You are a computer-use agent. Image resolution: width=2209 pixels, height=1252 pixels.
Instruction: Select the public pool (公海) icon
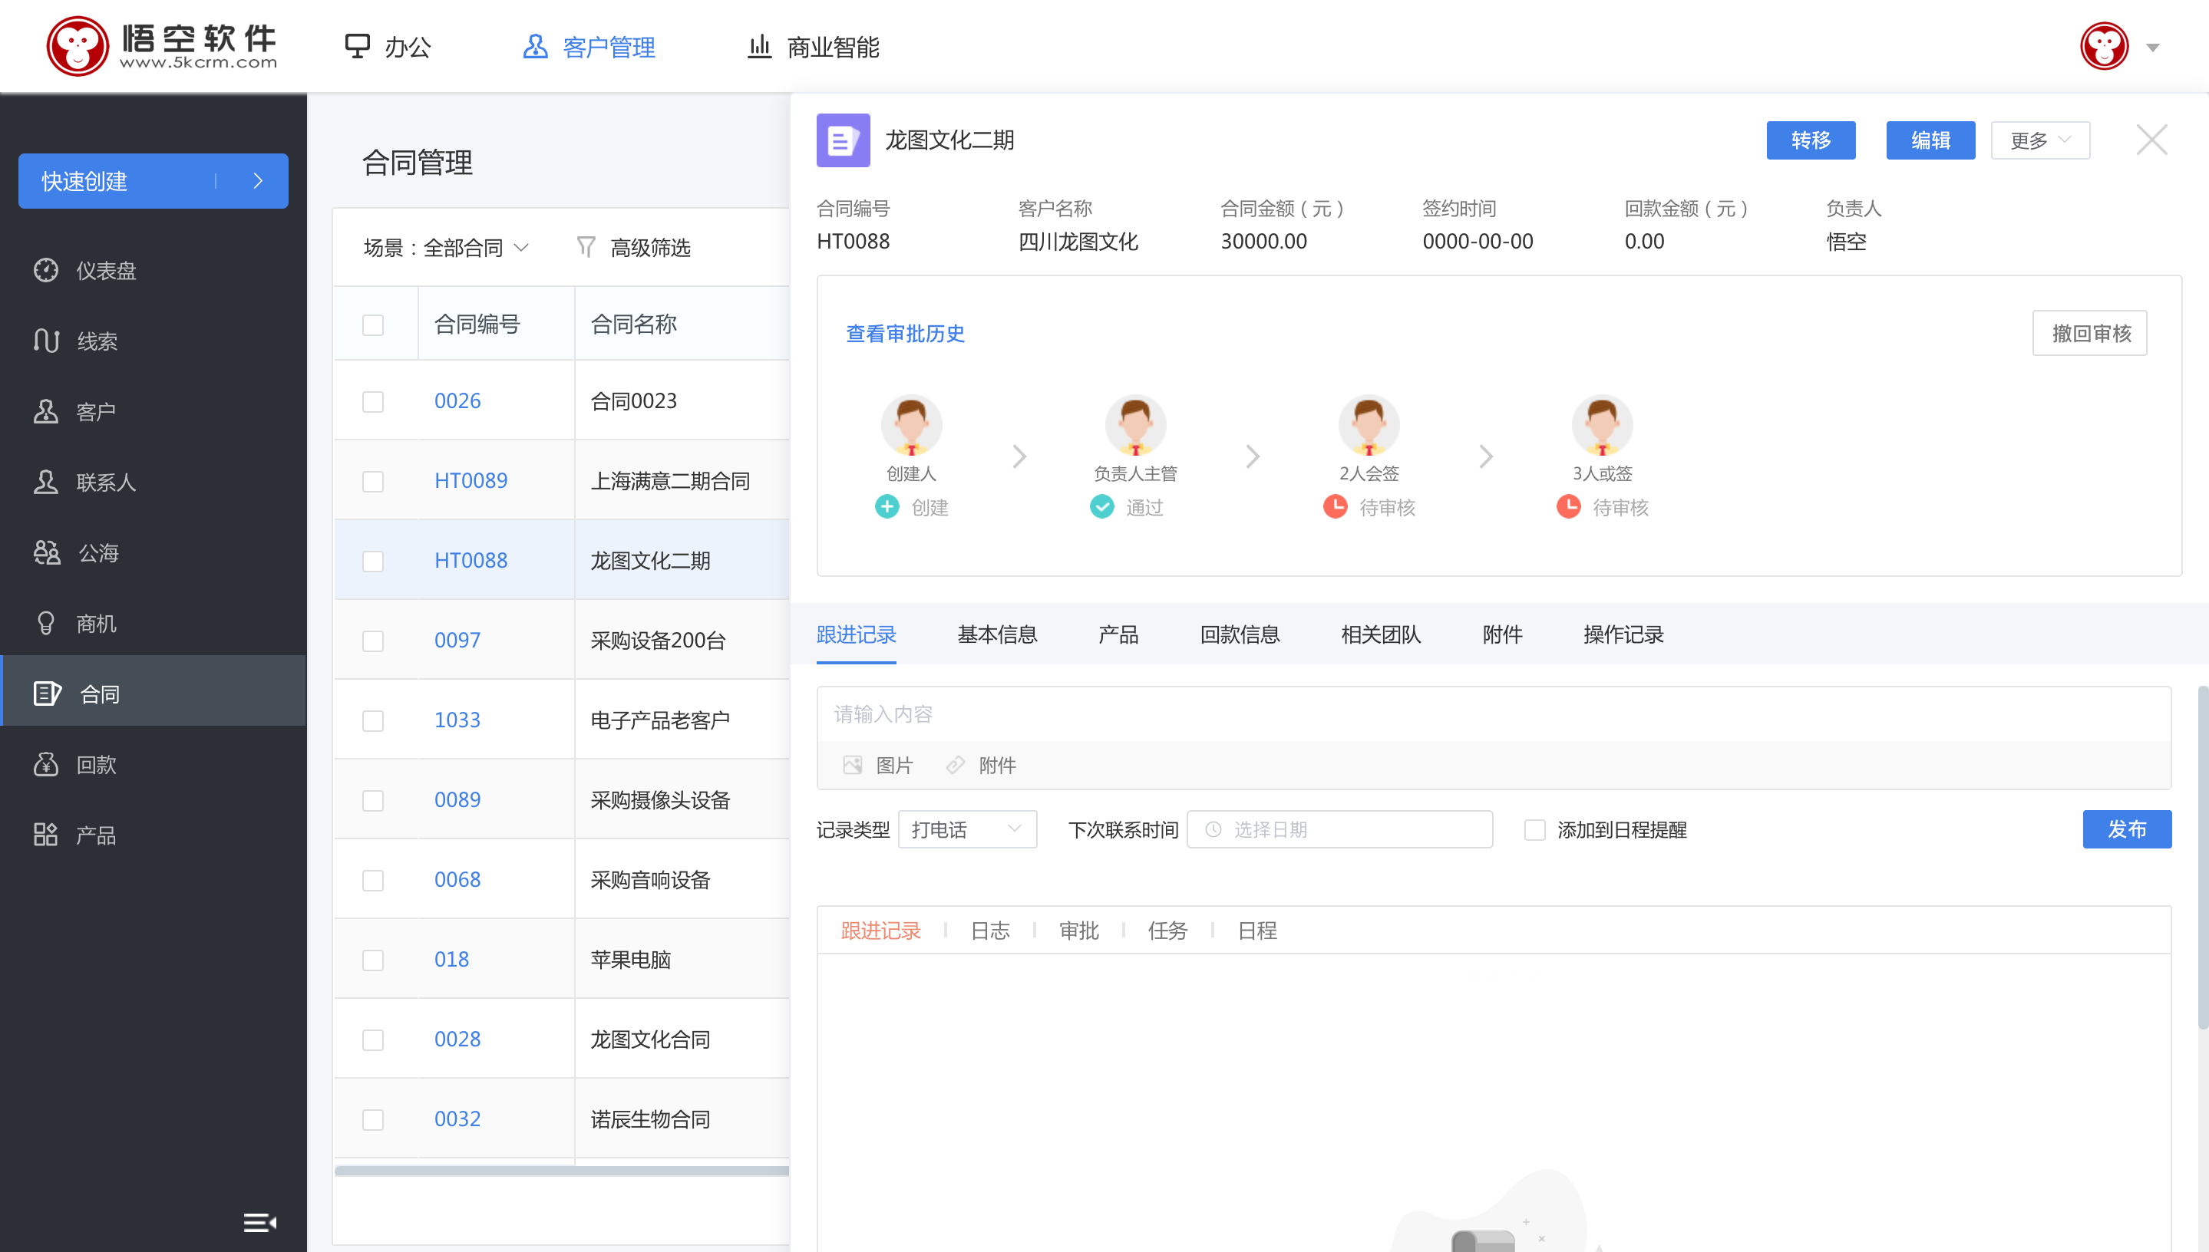pyautogui.click(x=47, y=552)
